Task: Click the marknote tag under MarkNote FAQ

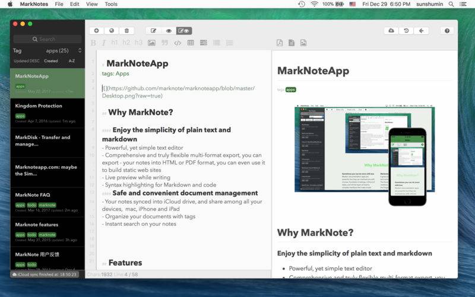Action: (47, 205)
